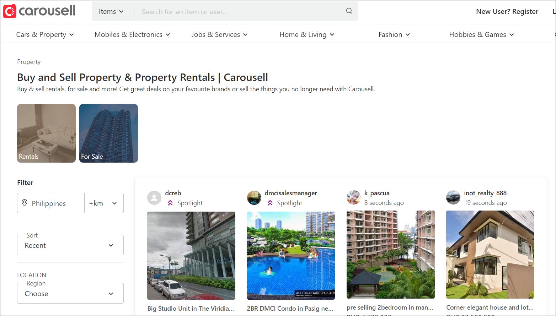Click the Property breadcrumb link
This screenshot has height=316, width=556.
click(29, 62)
